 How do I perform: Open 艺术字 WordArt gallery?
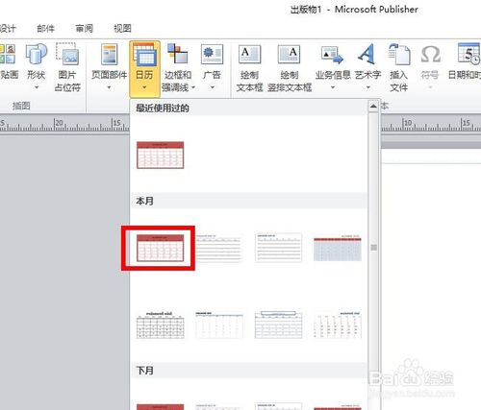(367, 67)
